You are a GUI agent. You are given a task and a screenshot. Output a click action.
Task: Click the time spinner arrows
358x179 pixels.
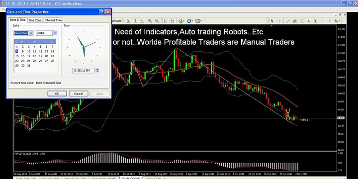pos(97,71)
